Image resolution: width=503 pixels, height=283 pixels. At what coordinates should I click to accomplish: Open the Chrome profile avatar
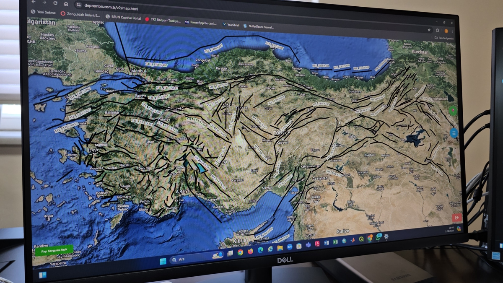pyautogui.click(x=446, y=31)
